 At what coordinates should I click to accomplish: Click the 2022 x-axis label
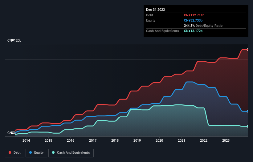click(x=204, y=140)
